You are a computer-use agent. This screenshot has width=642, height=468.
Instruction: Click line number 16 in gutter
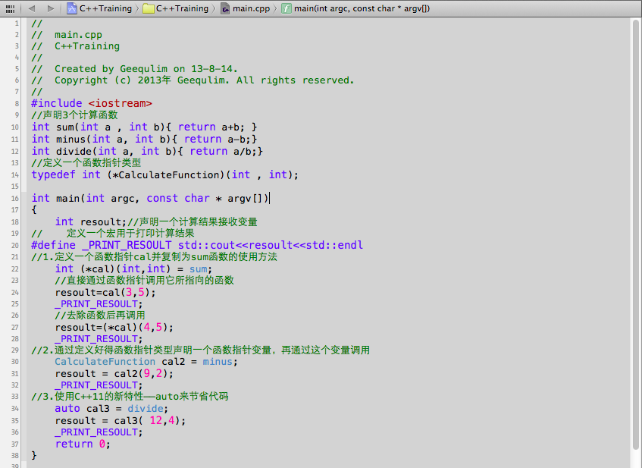pyautogui.click(x=15, y=199)
